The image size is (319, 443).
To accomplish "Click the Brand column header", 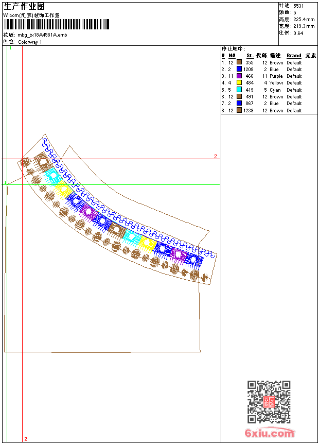I will click(x=294, y=56).
